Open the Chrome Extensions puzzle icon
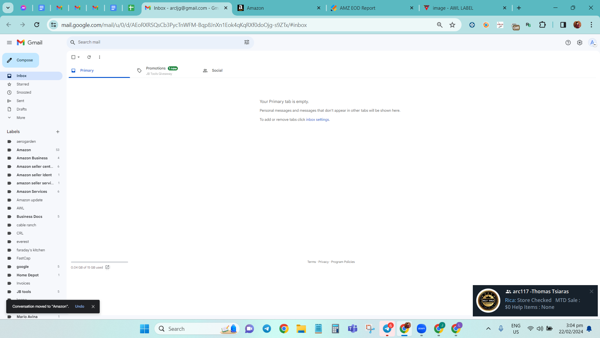 pos(542,25)
